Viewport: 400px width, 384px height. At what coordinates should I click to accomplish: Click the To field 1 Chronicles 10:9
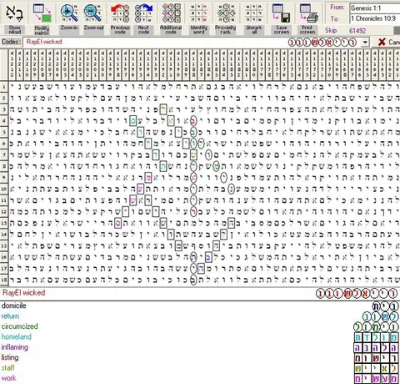pyautogui.click(x=375, y=18)
